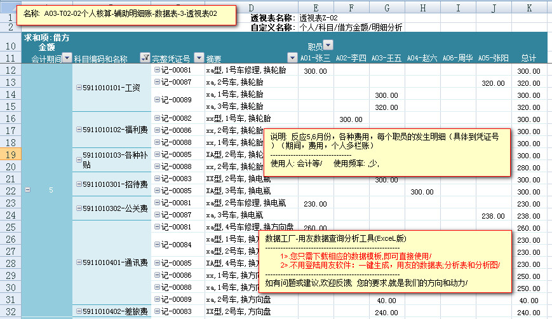Toggle collapse for accounting period 5
Screen dimensions: 552x319
point(27,190)
